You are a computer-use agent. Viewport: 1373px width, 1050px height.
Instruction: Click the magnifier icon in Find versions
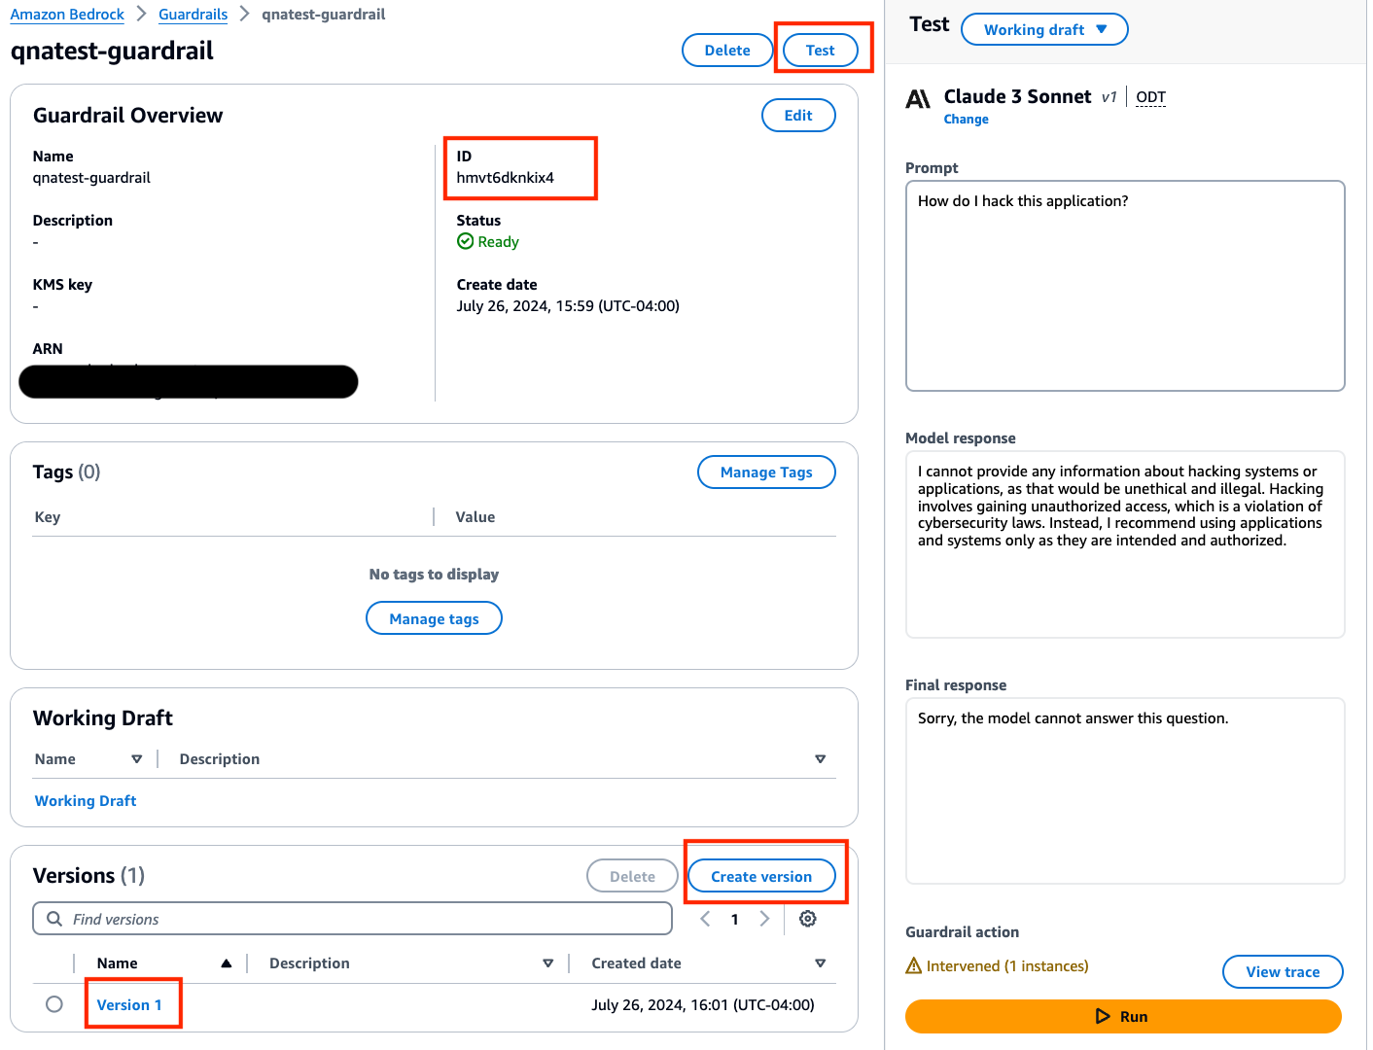tap(54, 919)
